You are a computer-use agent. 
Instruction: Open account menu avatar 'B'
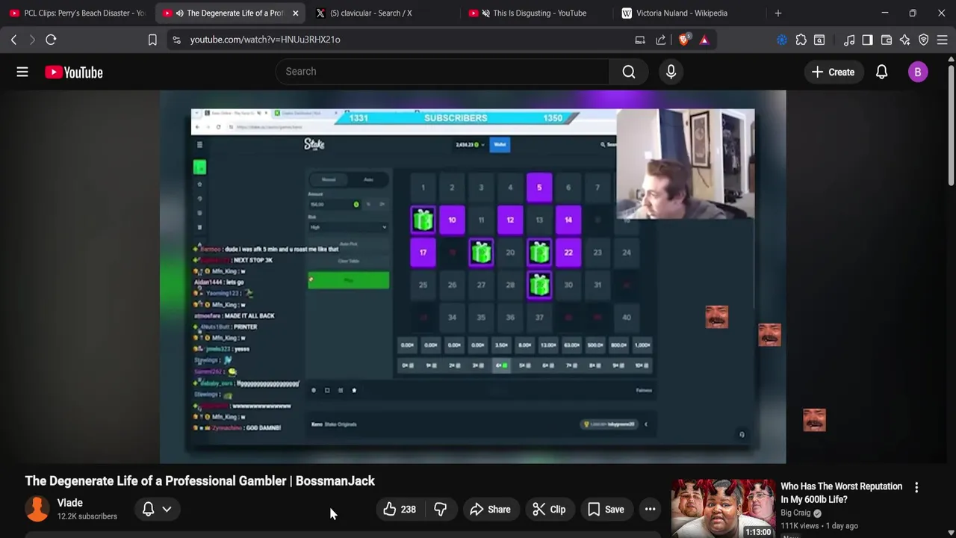[918, 72]
